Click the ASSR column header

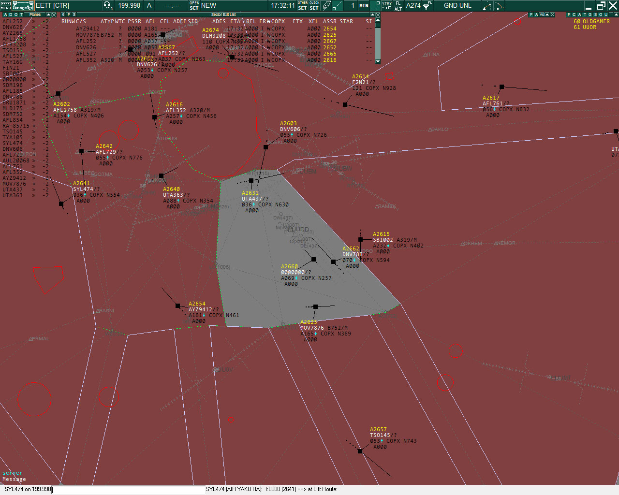point(330,21)
